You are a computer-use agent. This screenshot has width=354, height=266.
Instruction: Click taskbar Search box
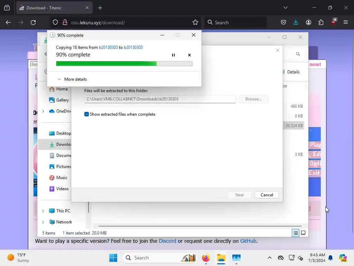pyautogui.click(x=160, y=258)
